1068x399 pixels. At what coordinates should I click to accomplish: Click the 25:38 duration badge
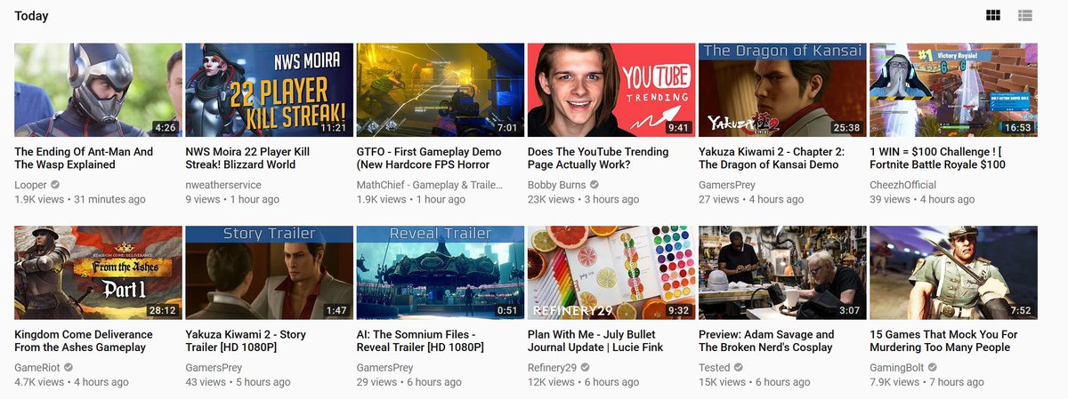846,127
